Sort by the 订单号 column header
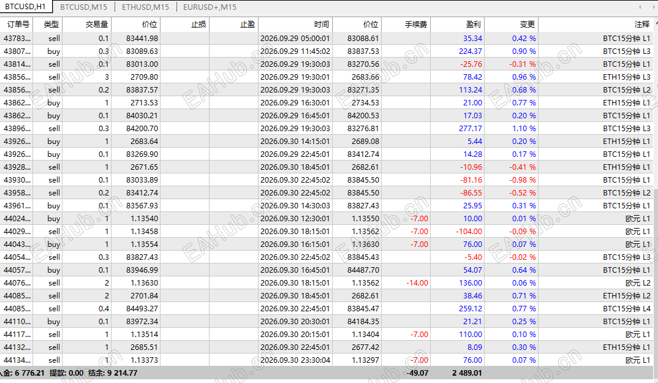Viewport: 658px width, 383px height. pos(17,25)
